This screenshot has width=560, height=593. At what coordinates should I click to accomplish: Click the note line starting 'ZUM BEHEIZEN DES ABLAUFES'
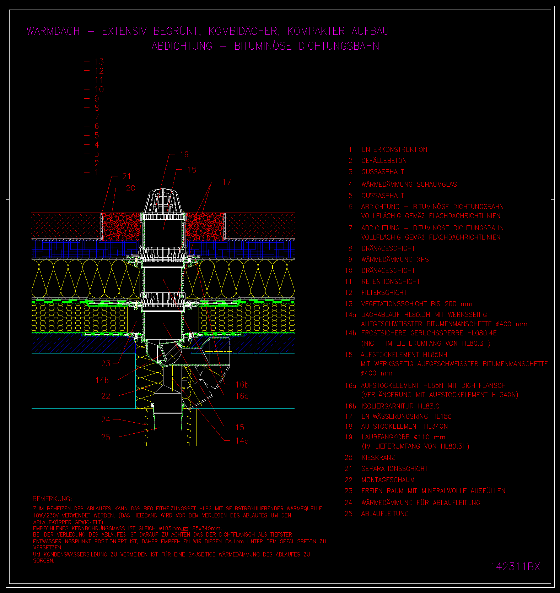tap(178, 509)
